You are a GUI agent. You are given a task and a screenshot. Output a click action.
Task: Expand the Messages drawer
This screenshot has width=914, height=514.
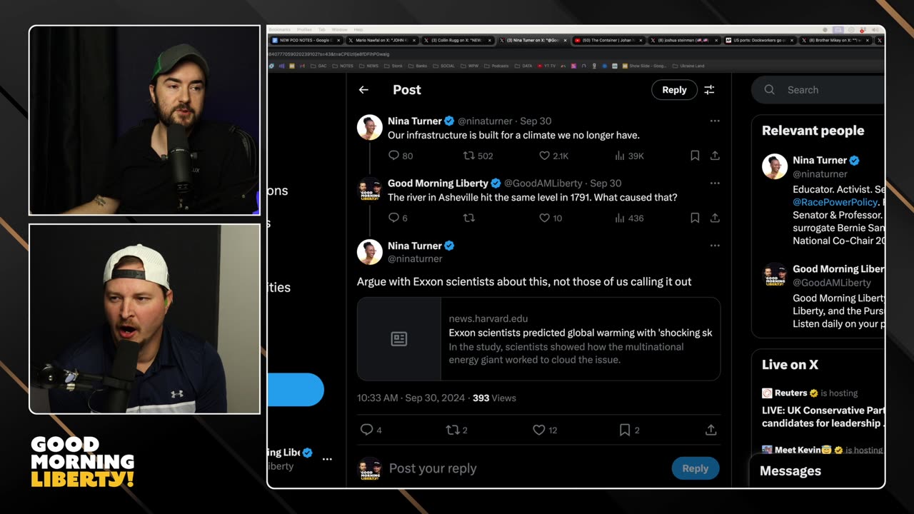pos(816,471)
